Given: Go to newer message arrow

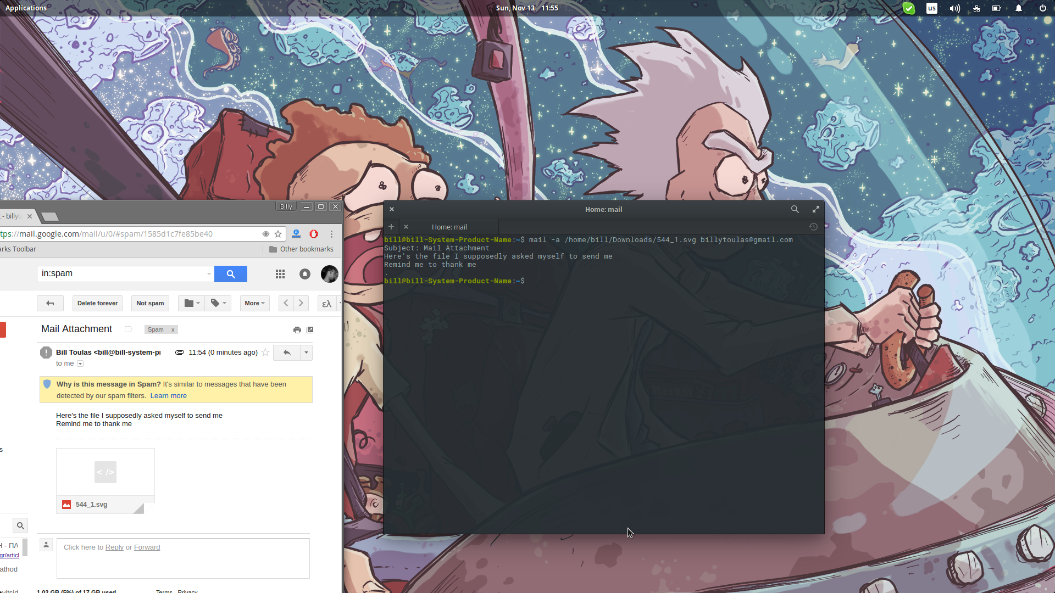Looking at the screenshot, I should [x=286, y=303].
